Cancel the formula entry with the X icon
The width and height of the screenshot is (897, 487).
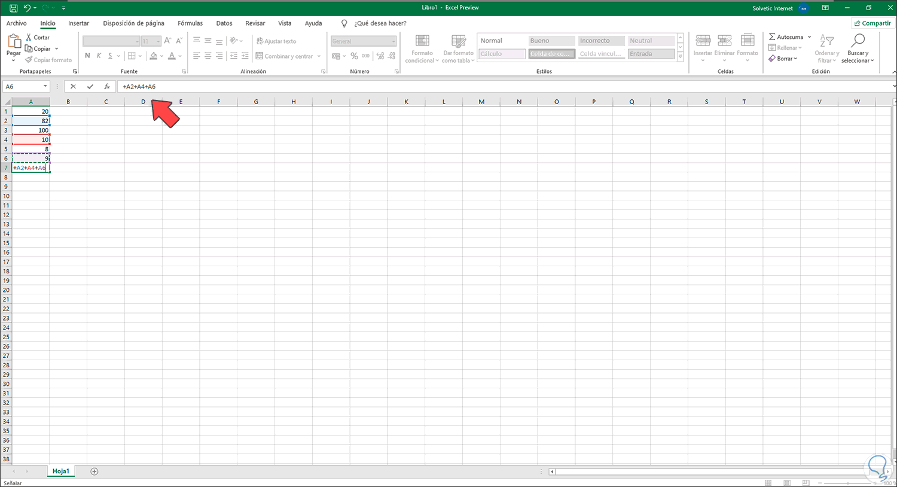(x=73, y=87)
